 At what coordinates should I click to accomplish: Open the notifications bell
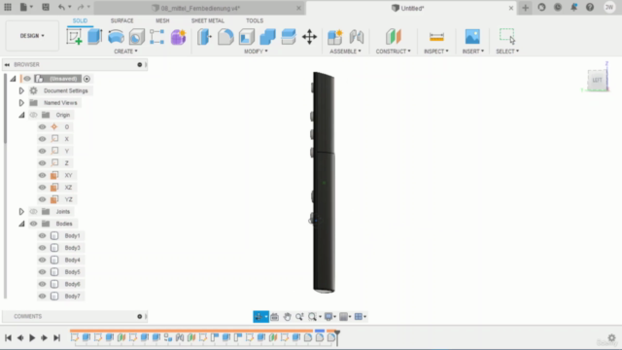tap(573, 7)
